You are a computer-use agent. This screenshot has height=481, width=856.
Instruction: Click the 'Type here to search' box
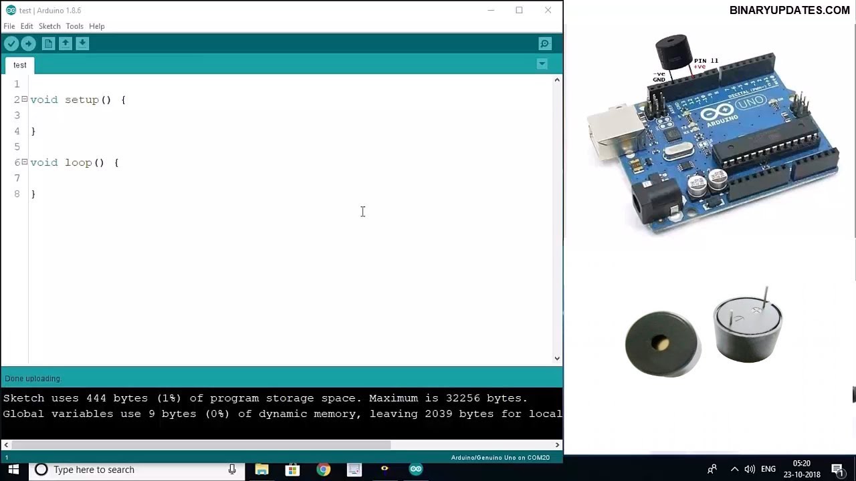137,470
